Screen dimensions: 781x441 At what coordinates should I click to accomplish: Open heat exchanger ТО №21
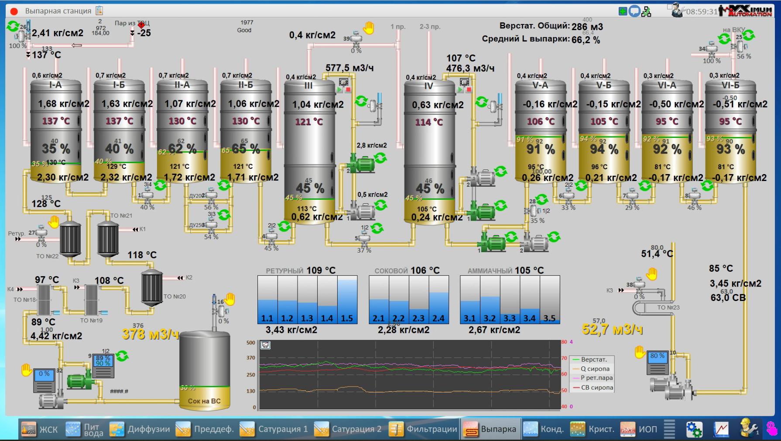coord(108,238)
